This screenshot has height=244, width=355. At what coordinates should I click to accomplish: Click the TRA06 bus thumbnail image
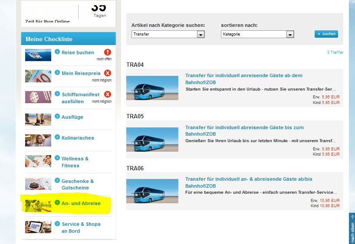152,191
